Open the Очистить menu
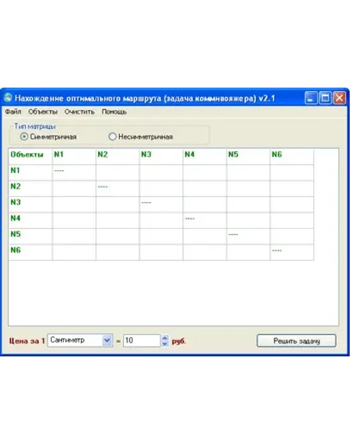Viewport: 350px width, 444px height. [x=79, y=112]
